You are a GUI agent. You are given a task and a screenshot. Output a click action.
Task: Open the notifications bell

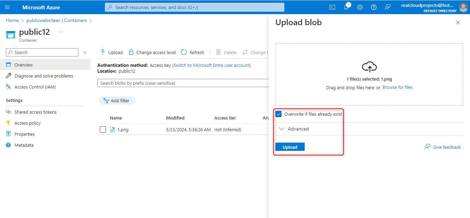coord(346,7)
